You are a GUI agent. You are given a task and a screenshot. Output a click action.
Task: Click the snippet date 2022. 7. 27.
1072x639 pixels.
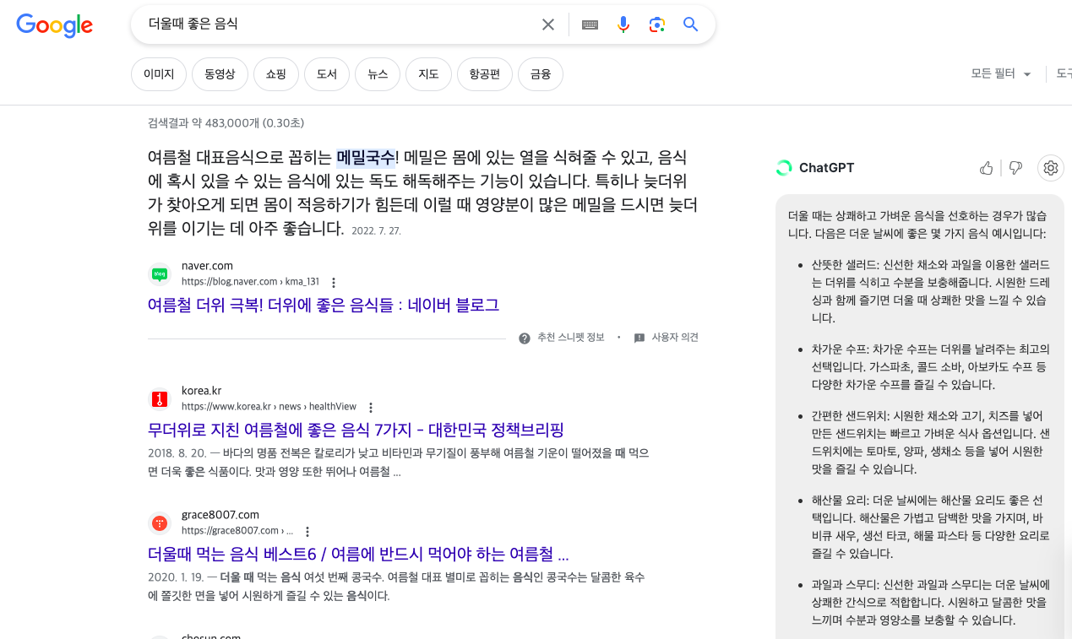(376, 230)
